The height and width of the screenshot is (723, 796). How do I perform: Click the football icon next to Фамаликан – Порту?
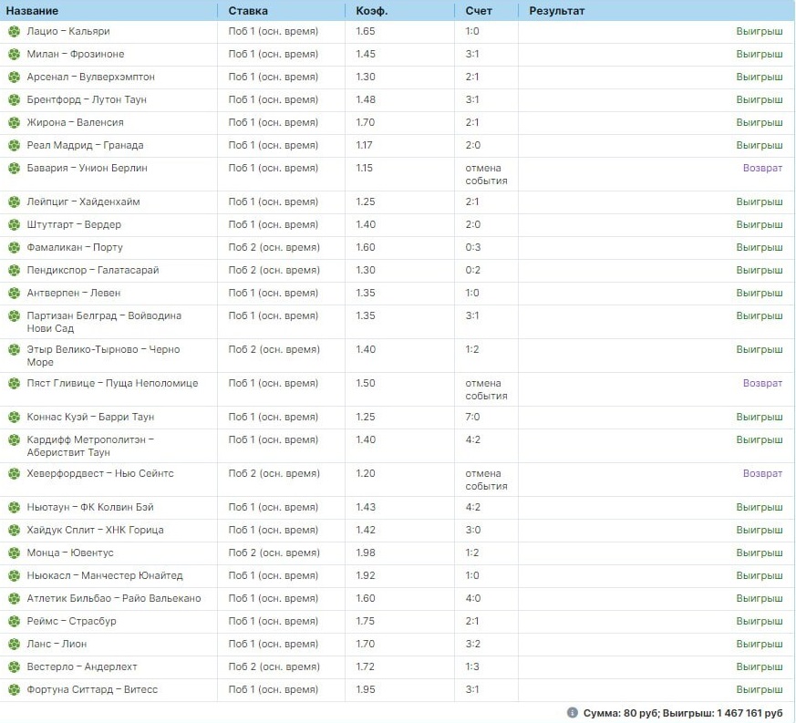(x=15, y=248)
